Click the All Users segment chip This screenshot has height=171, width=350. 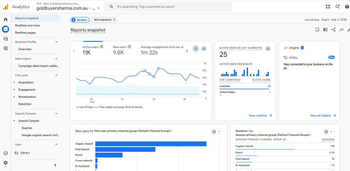80,20
